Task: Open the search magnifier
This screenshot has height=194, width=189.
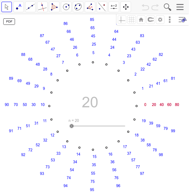Action: pyautogui.click(x=167, y=7)
